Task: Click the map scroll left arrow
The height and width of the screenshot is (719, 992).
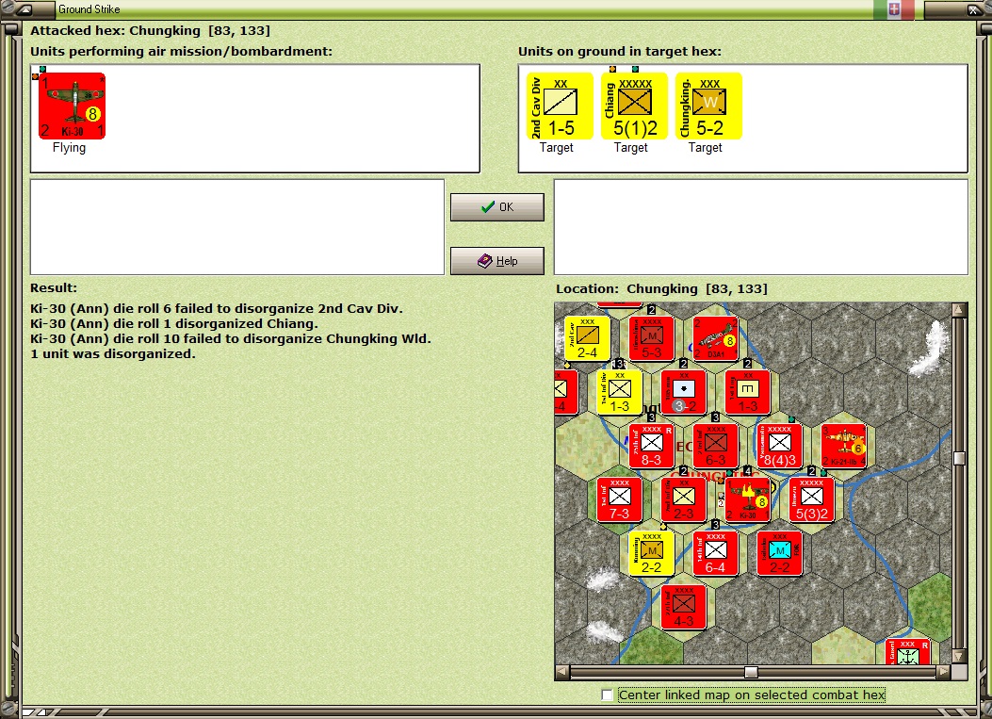Action: 562,672
